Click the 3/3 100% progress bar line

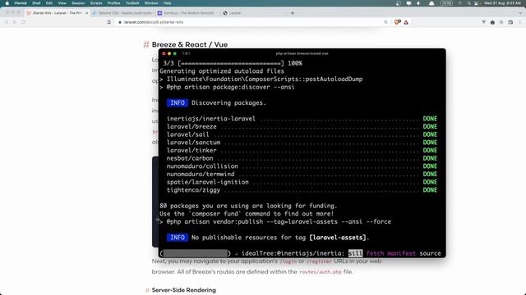click(233, 63)
